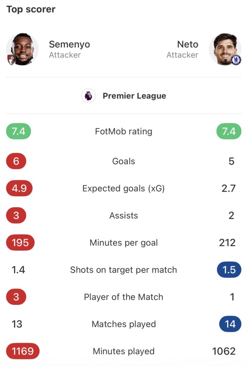This screenshot has width=247, height=366.
Task: Select the Premier League competition label
Action: pyautogui.click(x=134, y=96)
